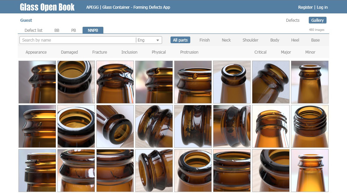The height and width of the screenshot is (193, 347).
Task: Filter gallery by Finish defects
Action: pyautogui.click(x=205, y=40)
